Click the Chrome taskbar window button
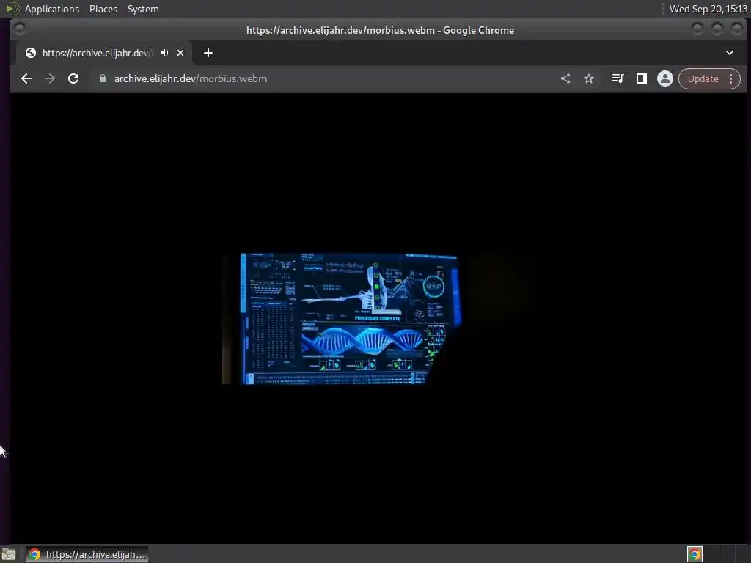Viewport: 751px width, 563px height. pos(87,554)
